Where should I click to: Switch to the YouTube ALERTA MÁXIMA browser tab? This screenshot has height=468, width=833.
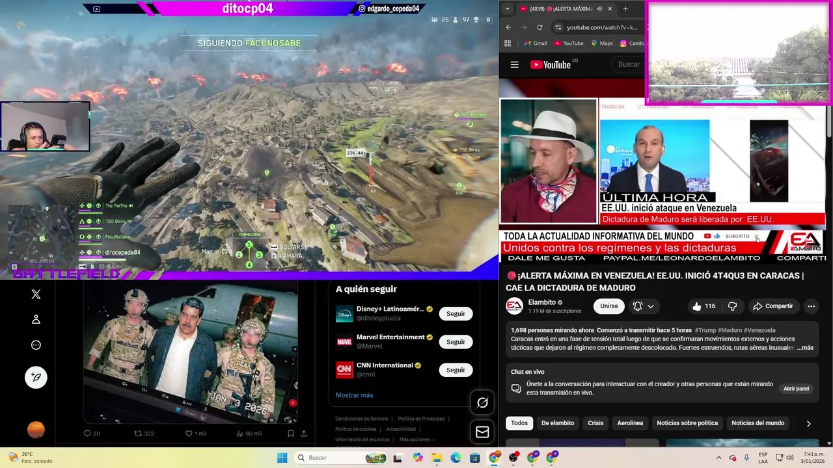[x=566, y=8]
